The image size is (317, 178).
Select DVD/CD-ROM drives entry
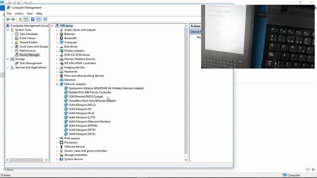click(x=77, y=55)
